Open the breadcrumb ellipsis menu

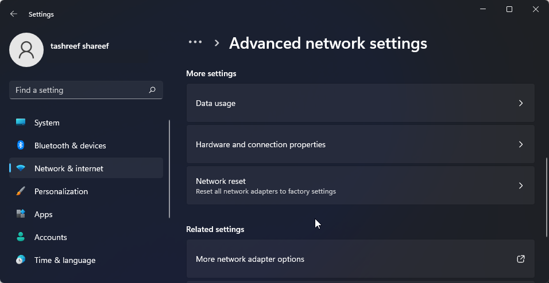click(195, 42)
